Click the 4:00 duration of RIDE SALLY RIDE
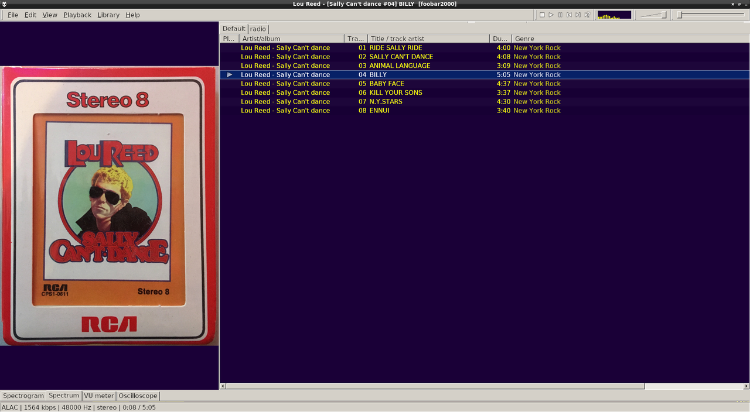 click(x=503, y=47)
